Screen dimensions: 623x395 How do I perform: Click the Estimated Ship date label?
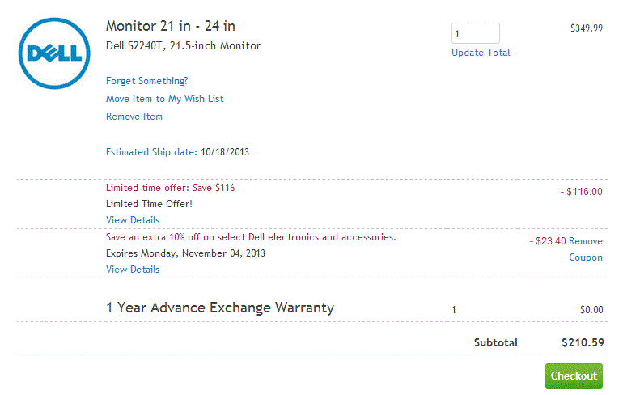[151, 152]
